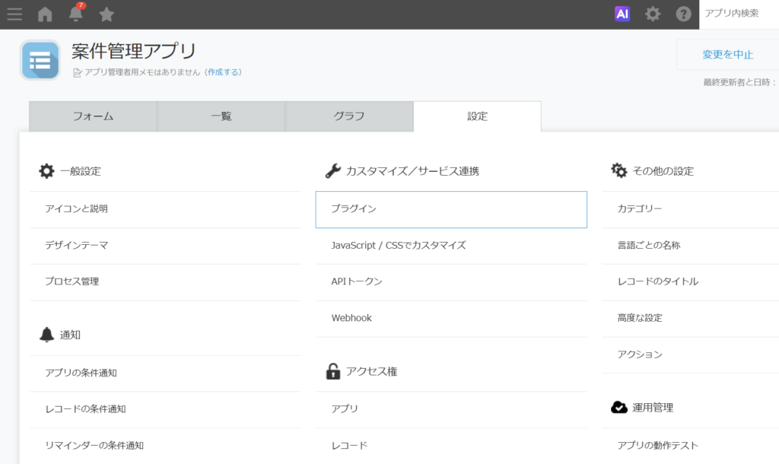Open the star bookmarks icon
This screenshot has width=779, height=464.
coord(107,14)
